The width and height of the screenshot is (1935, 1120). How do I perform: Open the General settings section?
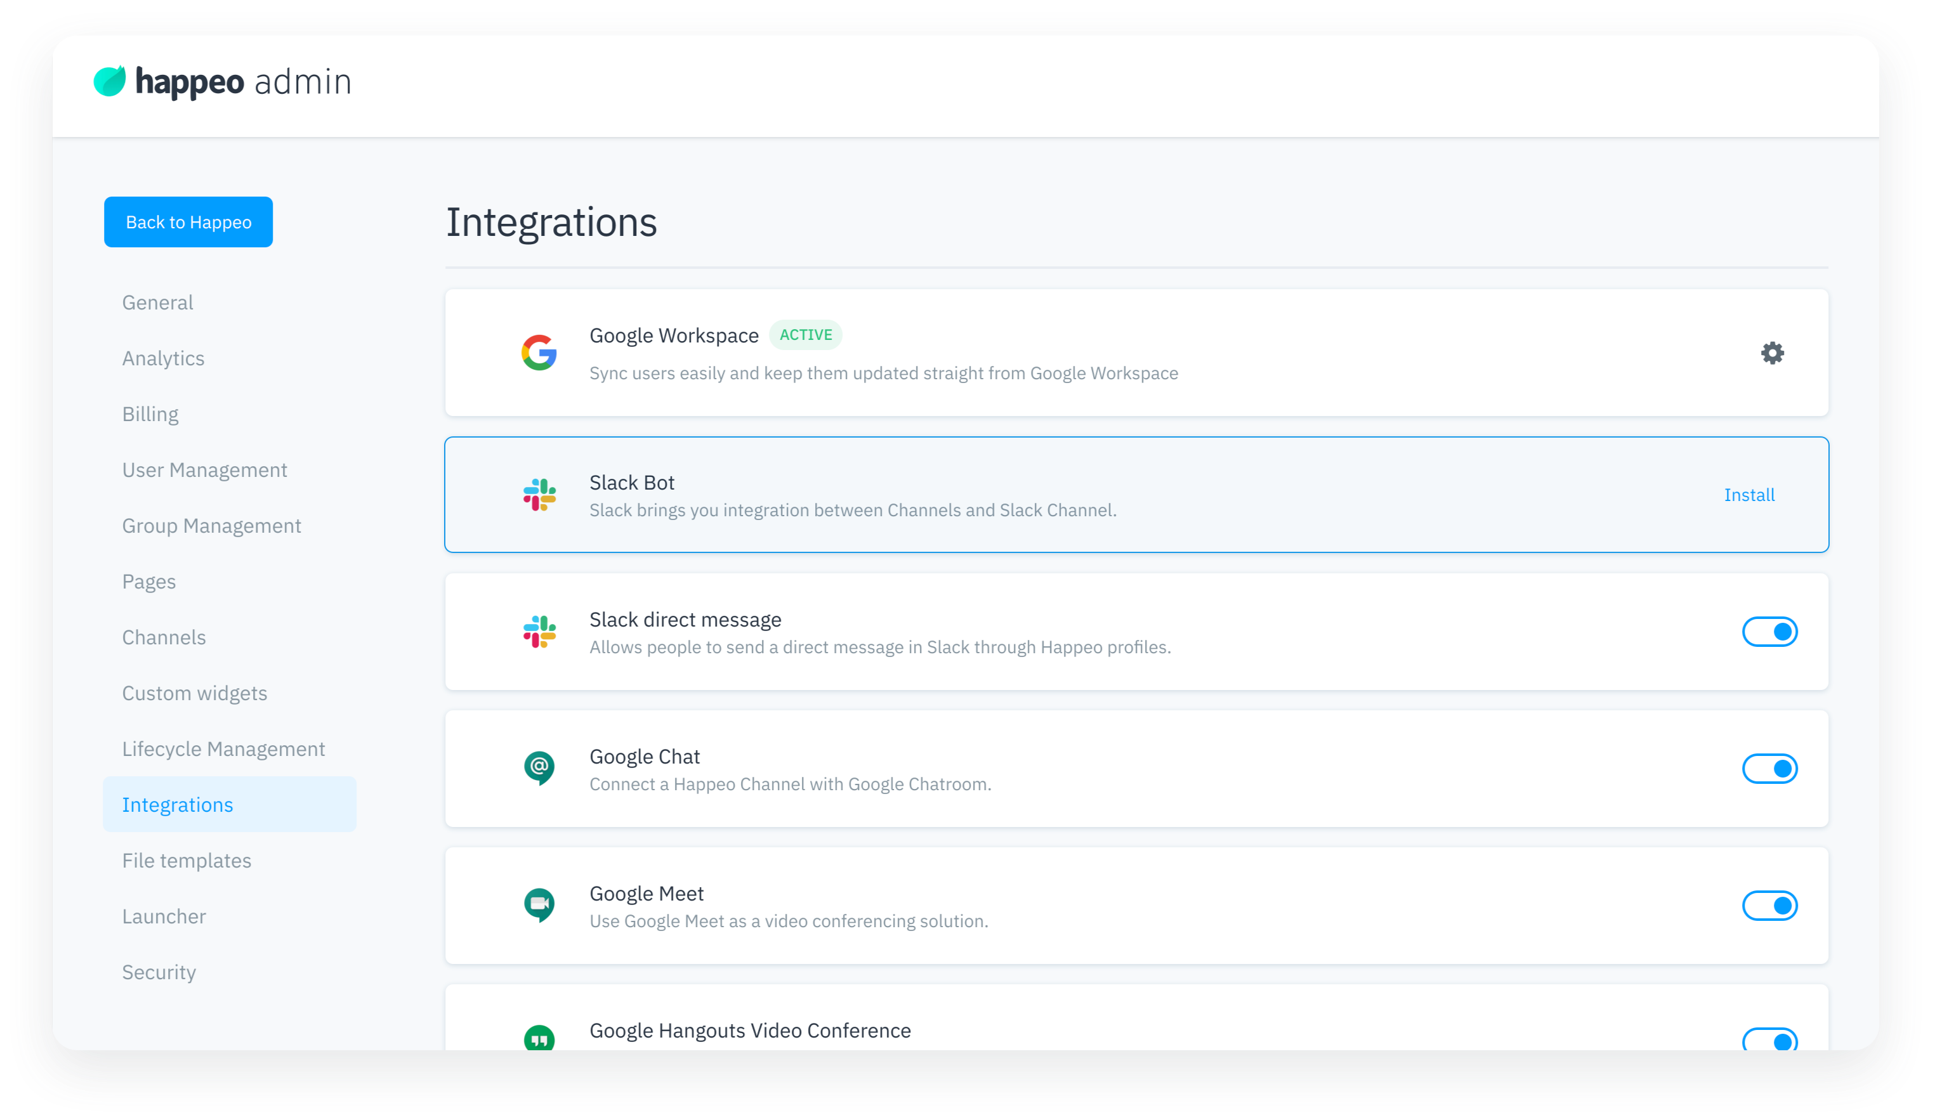click(x=157, y=303)
